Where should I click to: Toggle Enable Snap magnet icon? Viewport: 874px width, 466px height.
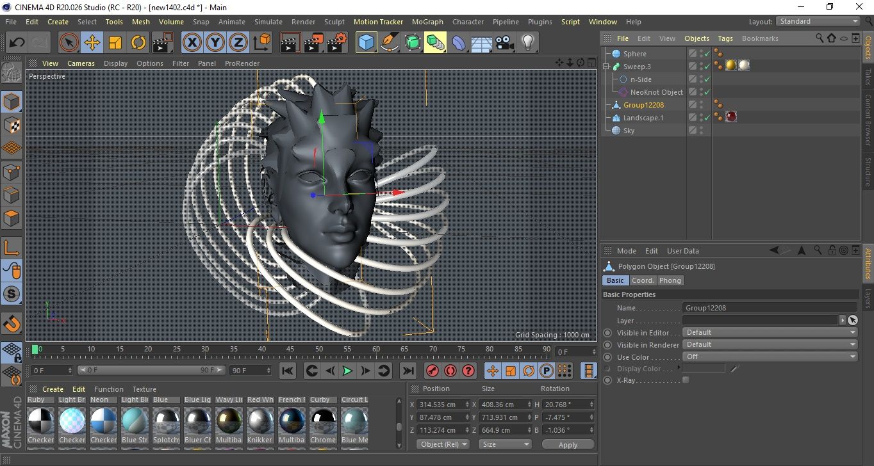[x=12, y=324]
